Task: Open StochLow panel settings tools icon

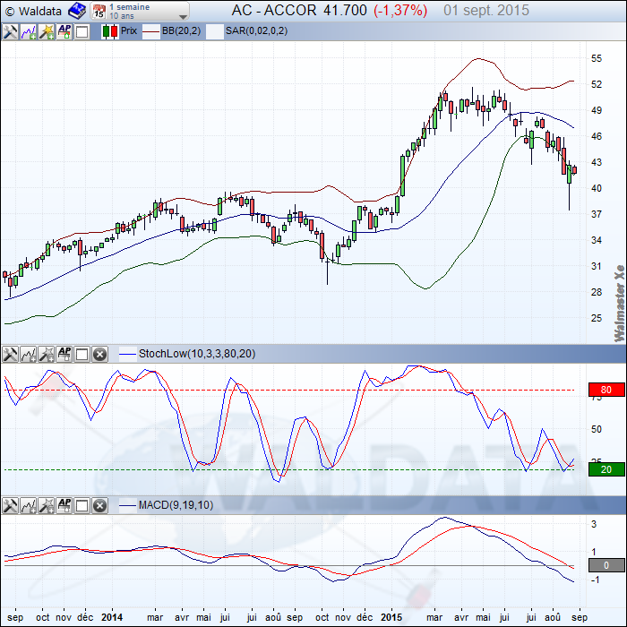Action: click(10, 354)
